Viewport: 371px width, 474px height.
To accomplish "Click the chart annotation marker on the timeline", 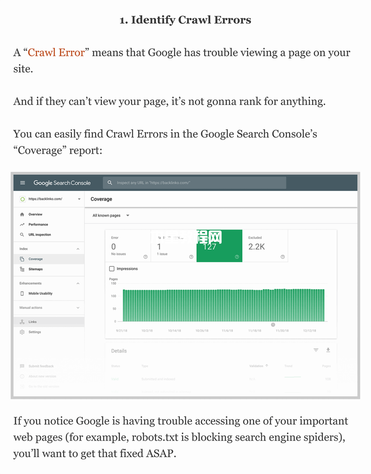I will click(x=273, y=325).
